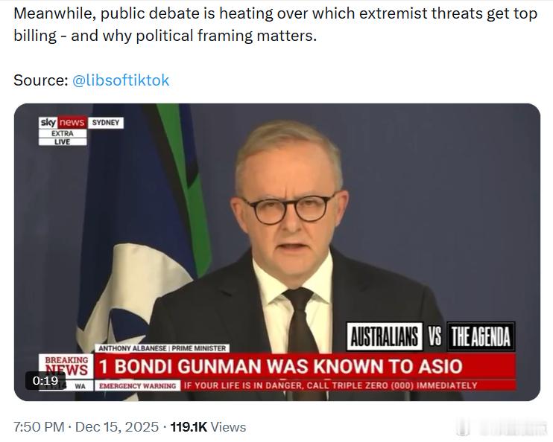Click the EXTRA channel label
The width and height of the screenshot is (553, 442).
click(x=63, y=133)
